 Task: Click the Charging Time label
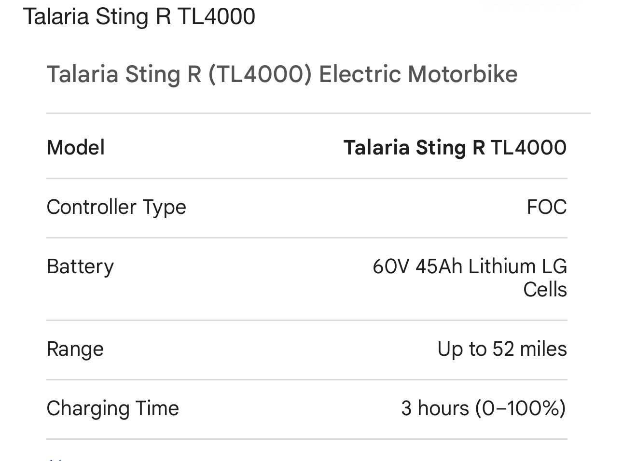(x=113, y=408)
